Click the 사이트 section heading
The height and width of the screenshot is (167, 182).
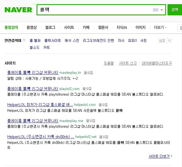coord(10,63)
